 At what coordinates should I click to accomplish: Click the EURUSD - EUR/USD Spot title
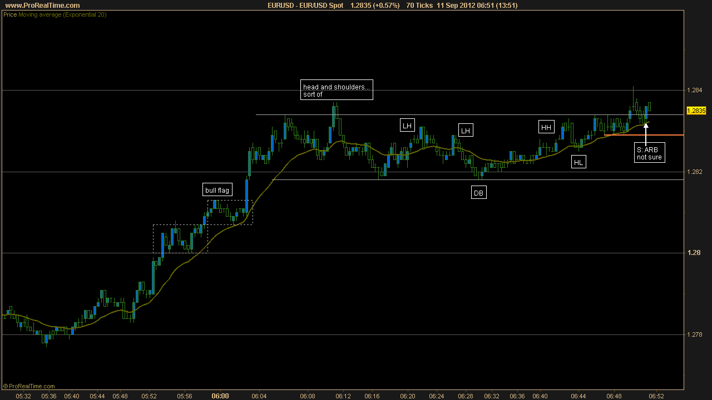305,6
